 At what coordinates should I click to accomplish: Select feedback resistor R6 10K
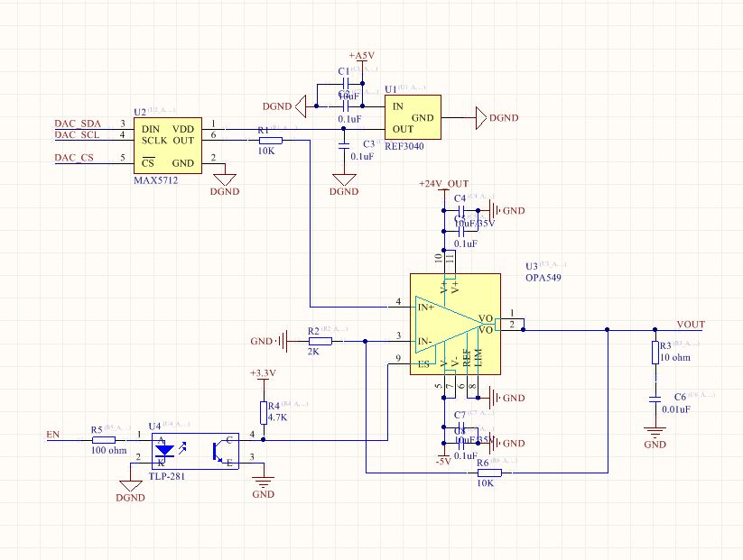tap(489, 473)
